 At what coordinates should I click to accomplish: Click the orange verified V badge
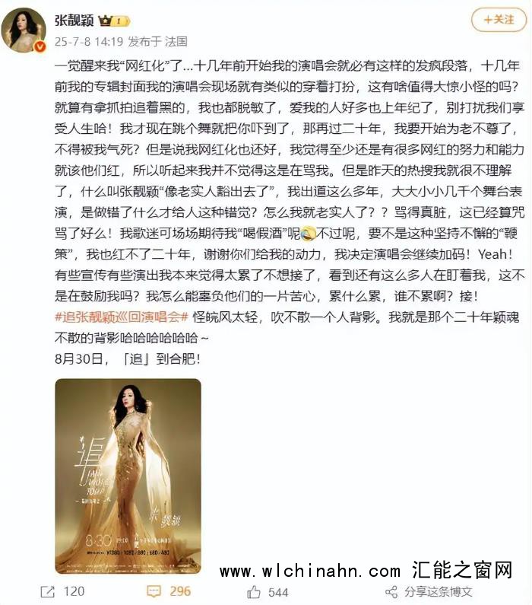pos(40,47)
